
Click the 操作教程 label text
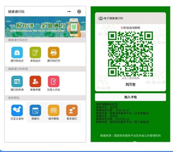coord(54,119)
